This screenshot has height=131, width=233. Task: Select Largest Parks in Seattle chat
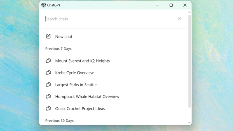(76, 85)
